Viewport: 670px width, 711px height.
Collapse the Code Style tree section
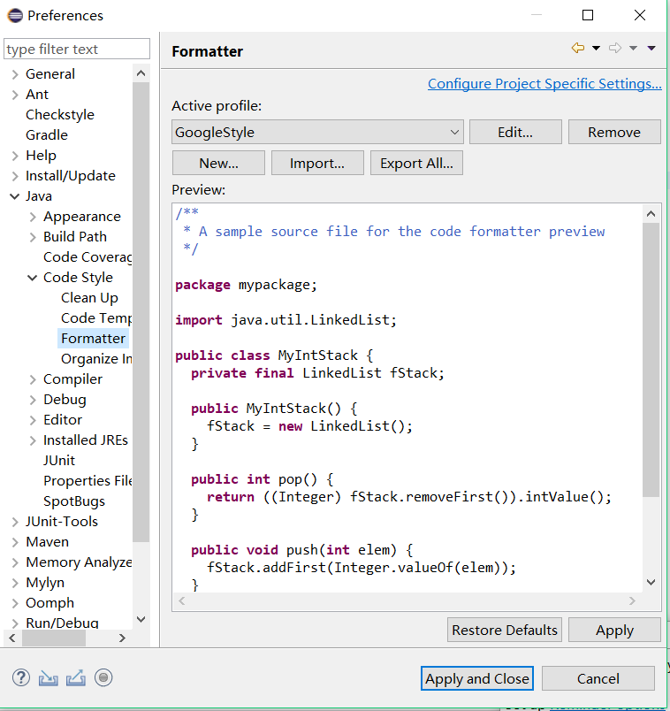(31, 277)
